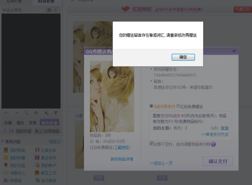Click the 开通红钻 button
This screenshot has height=185, width=252.
pyautogui.click(x=243, y=9)
